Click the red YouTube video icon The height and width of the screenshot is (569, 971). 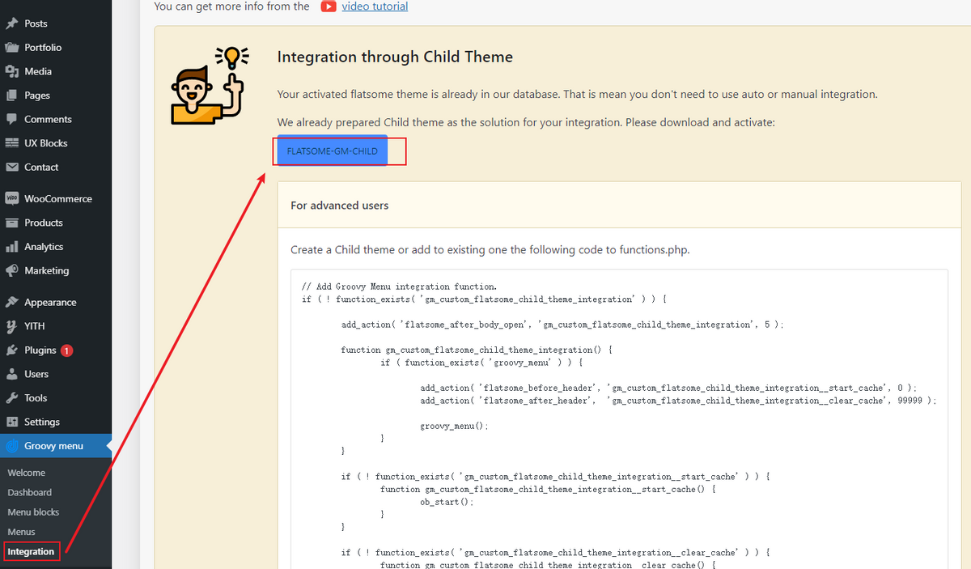[329, 6]
